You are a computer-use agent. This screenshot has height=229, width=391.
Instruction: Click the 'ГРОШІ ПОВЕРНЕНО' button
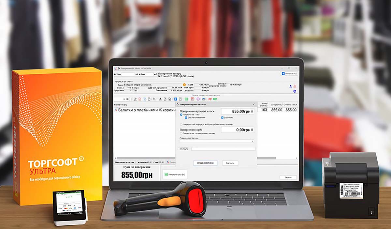coord(205,163)
